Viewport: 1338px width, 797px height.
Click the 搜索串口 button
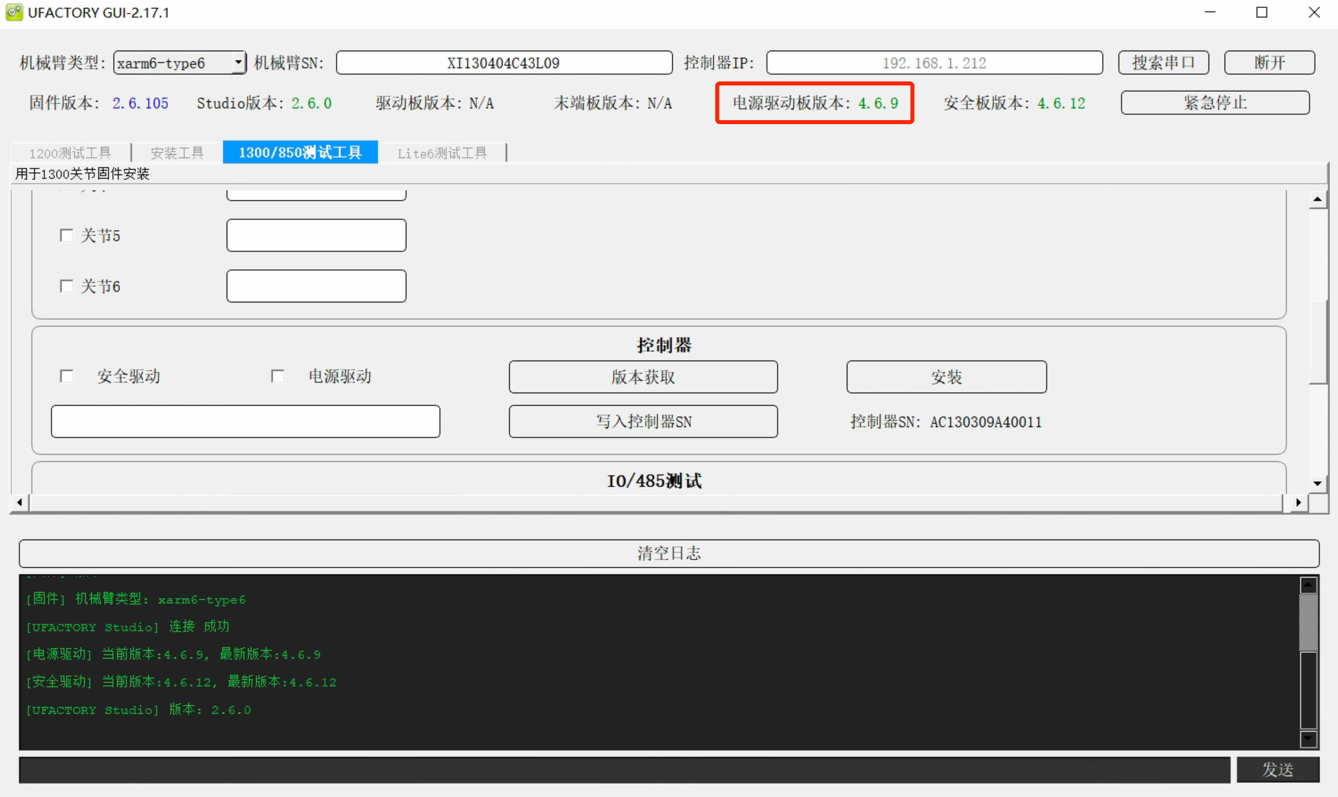click(x=1163, y=63)
